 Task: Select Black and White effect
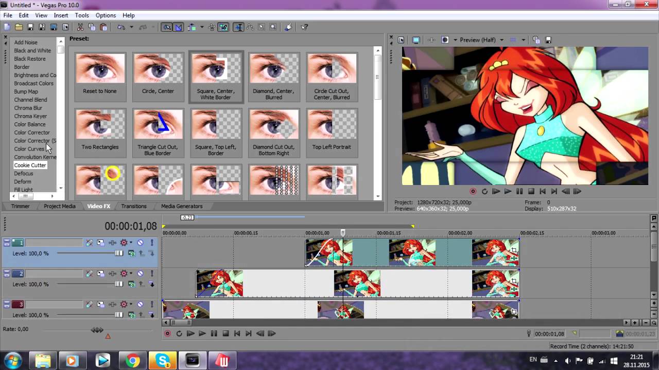tap(32, 50)
